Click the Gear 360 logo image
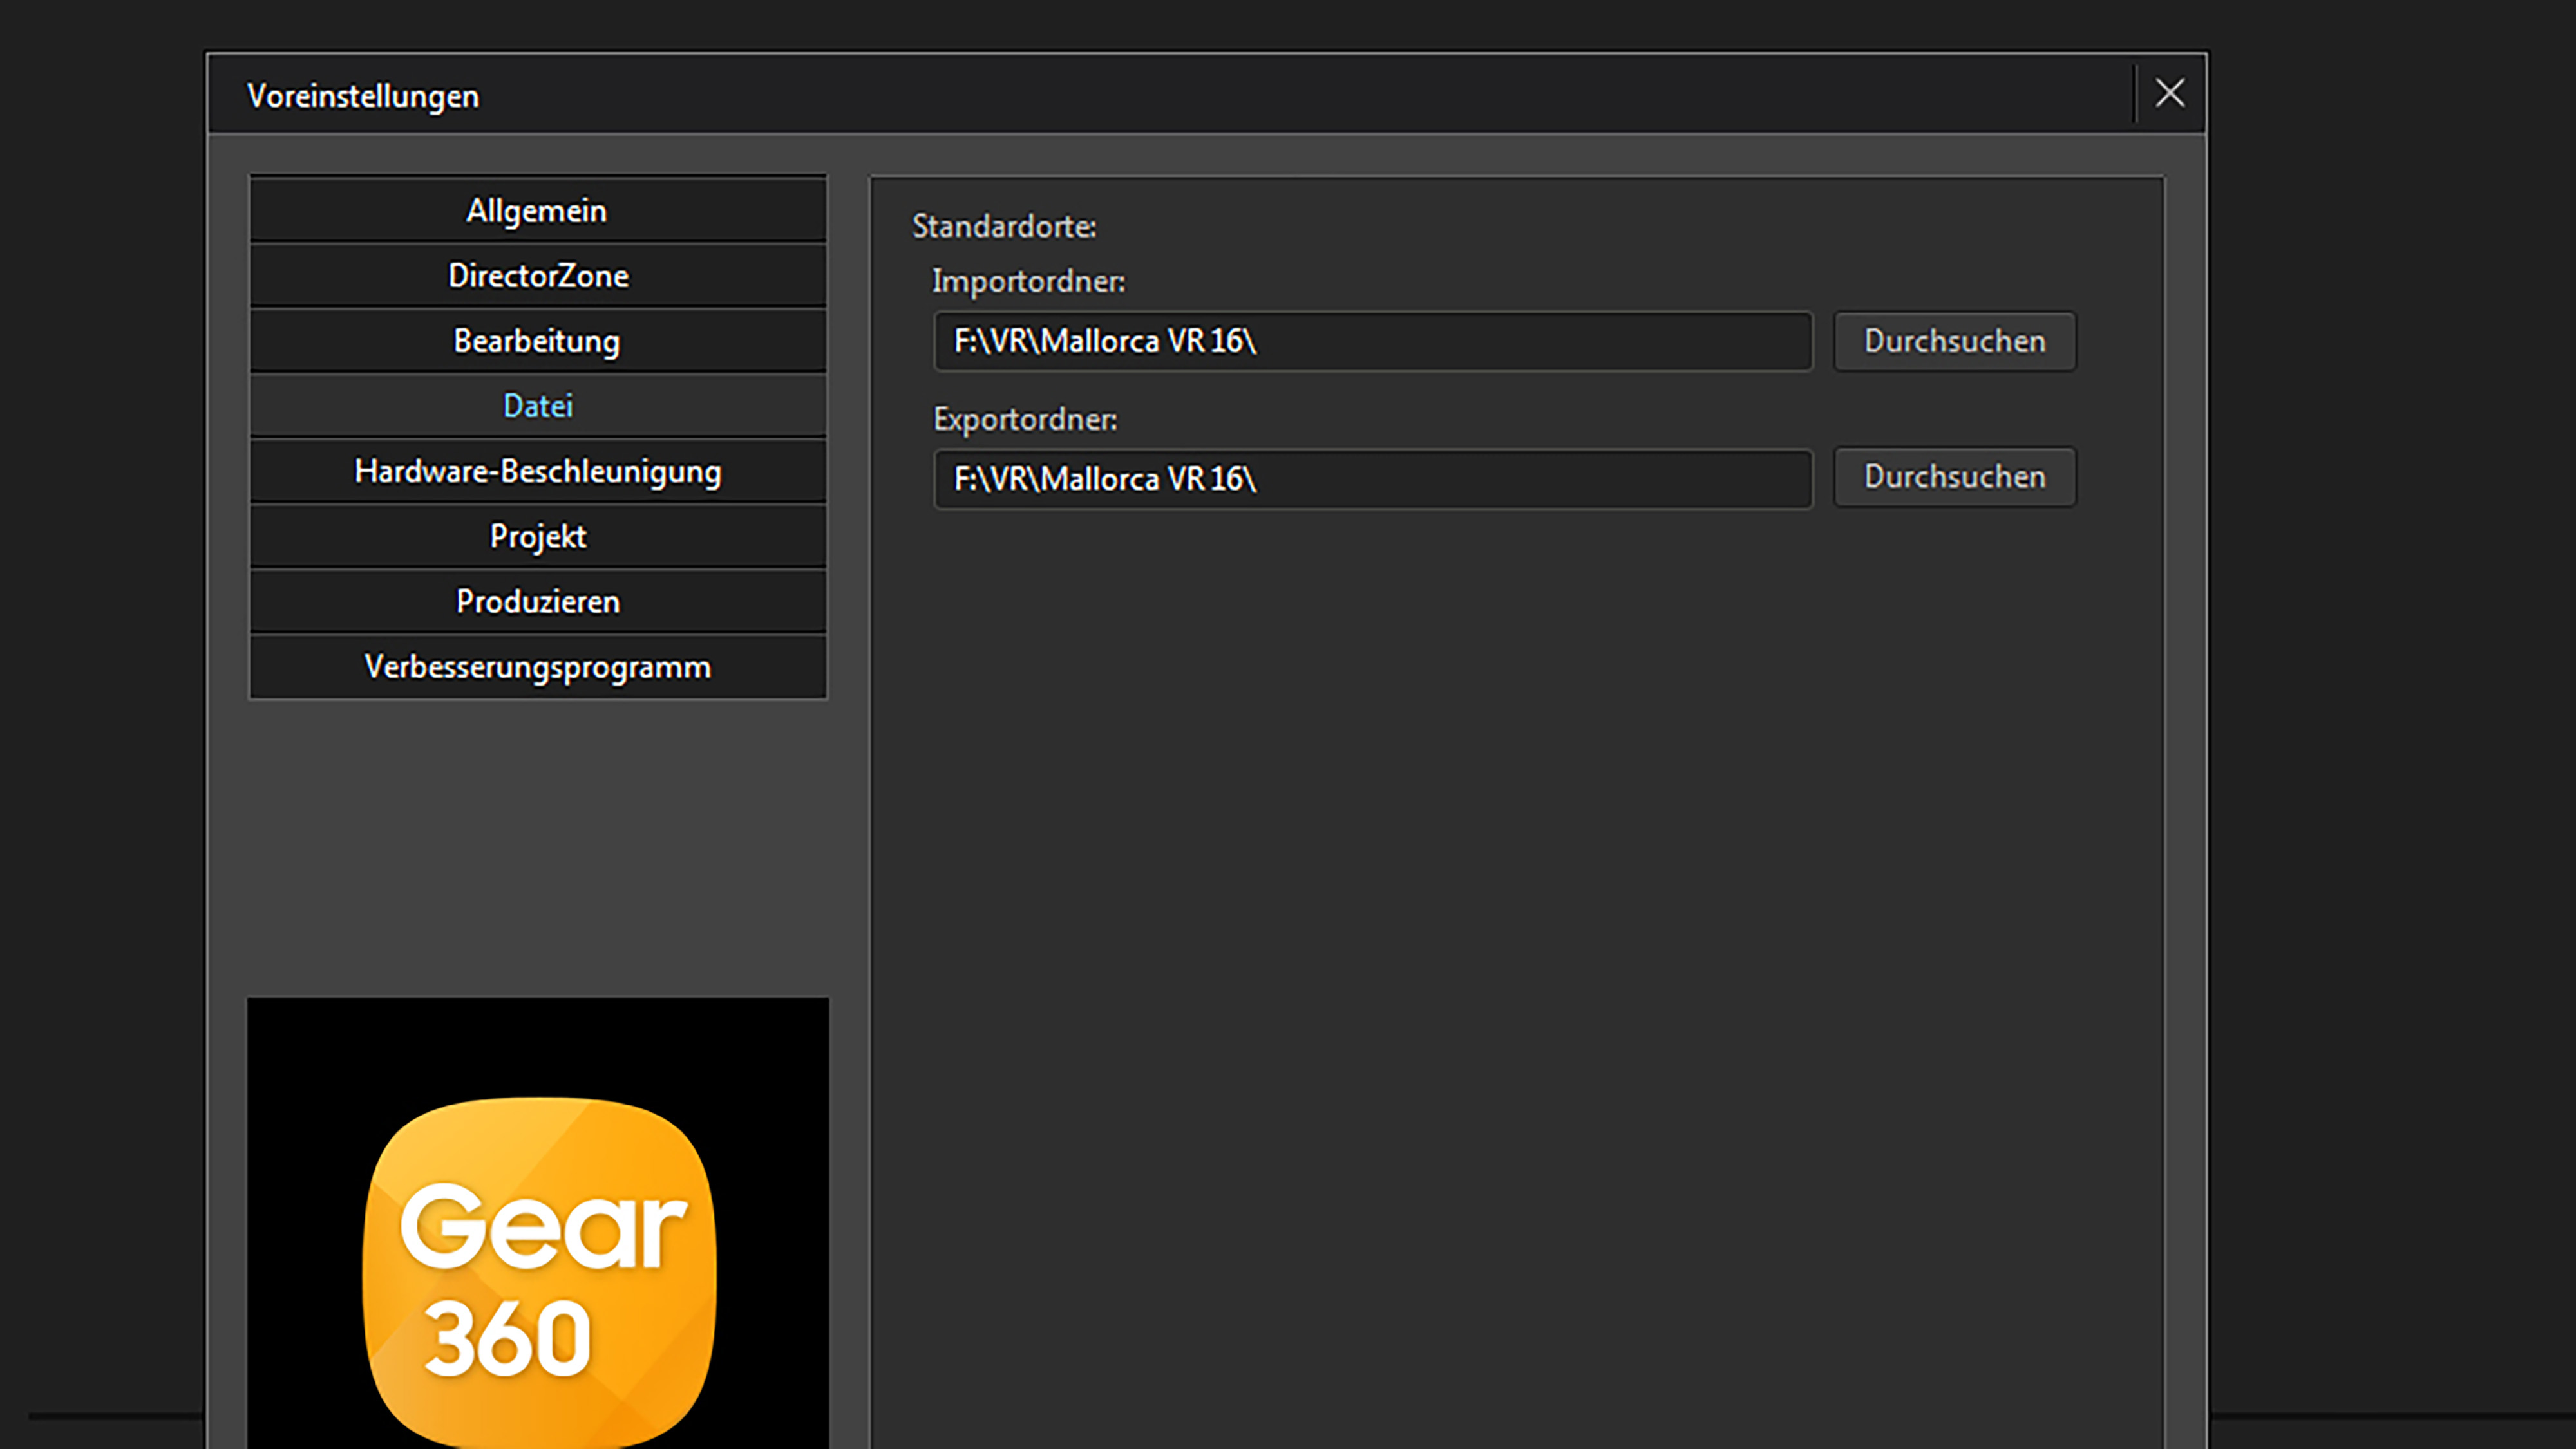 tap(538, 1269)
